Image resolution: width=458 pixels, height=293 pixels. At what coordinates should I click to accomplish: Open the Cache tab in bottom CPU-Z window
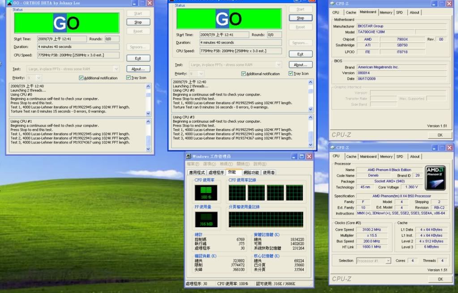tap(351, 157)
